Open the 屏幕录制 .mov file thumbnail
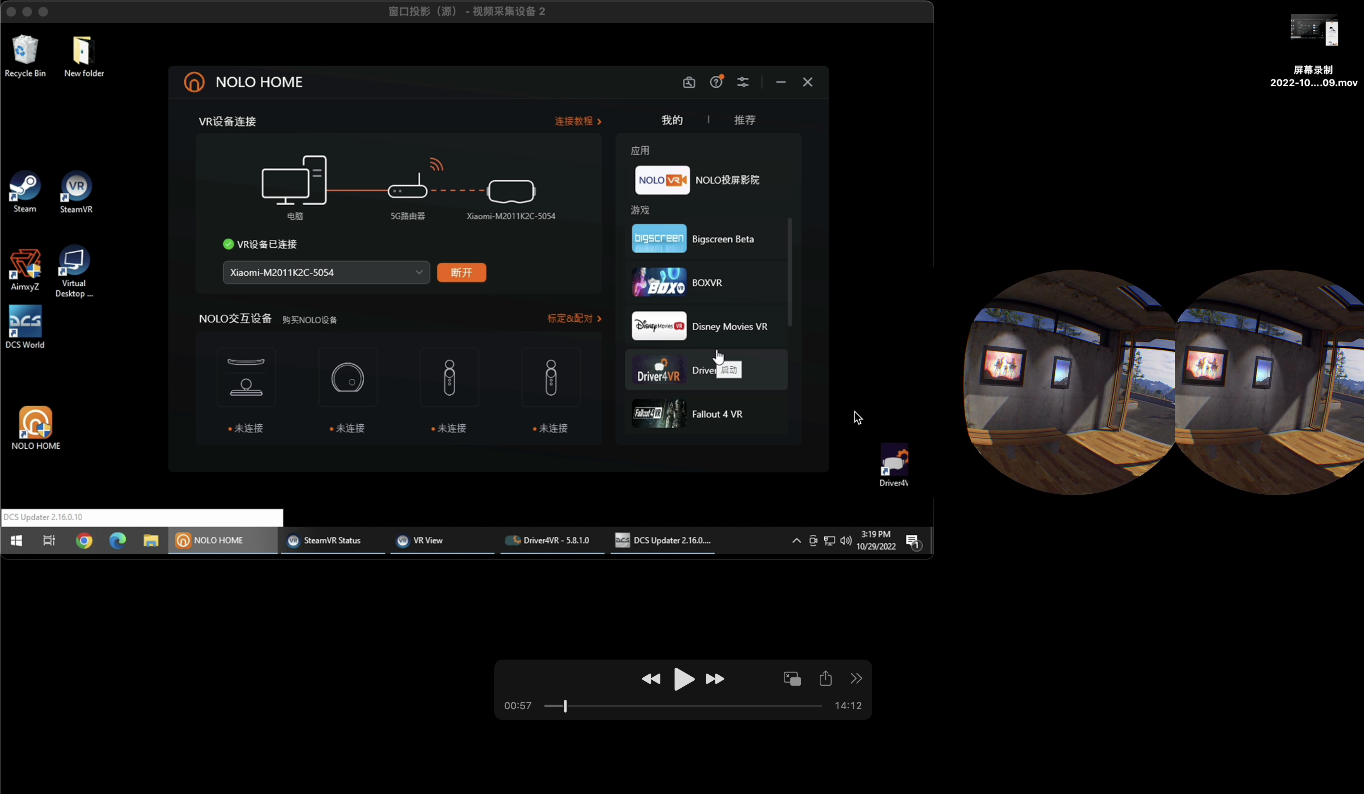 1314,30
